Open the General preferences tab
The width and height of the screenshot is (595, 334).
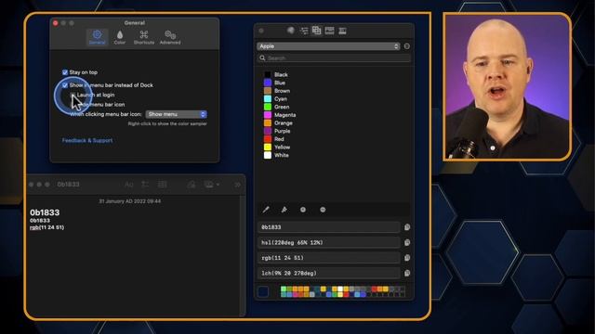tap(97, 37)
